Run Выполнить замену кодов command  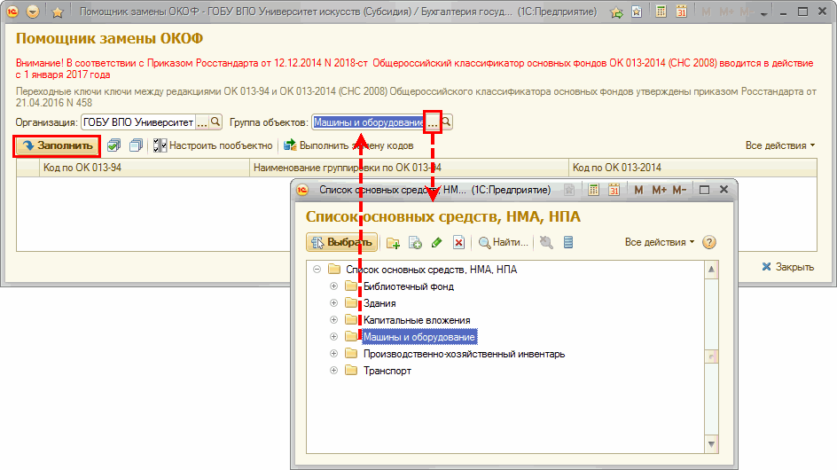pos(348,145)
